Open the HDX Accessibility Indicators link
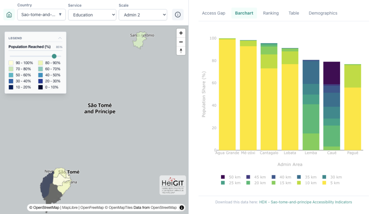Viewport: 376px width, 214px height. pos(305,202)
